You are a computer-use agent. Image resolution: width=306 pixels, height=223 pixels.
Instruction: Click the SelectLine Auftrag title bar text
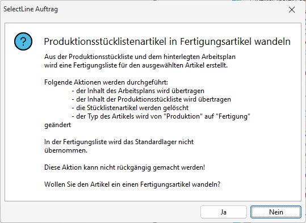(x=31, y=9)
